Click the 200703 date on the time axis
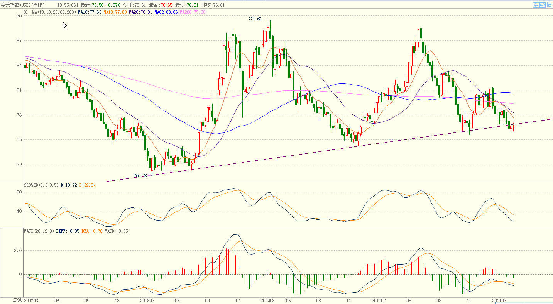553x304 pixels. coord(31,300)
